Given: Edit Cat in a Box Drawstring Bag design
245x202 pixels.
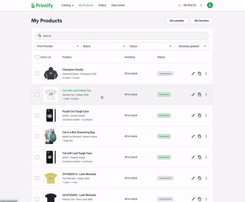Looking at the screenshot, I should coord(193,136).
